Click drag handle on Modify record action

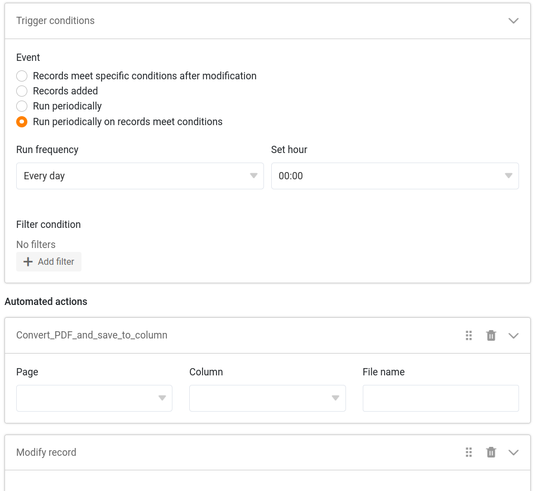click(x=469, y=452)
